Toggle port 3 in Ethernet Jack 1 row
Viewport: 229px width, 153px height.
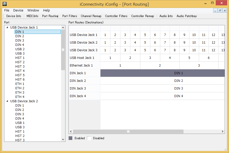199,66
